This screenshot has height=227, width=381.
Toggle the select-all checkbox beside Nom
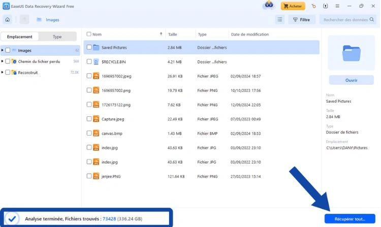tap(89, 35)
